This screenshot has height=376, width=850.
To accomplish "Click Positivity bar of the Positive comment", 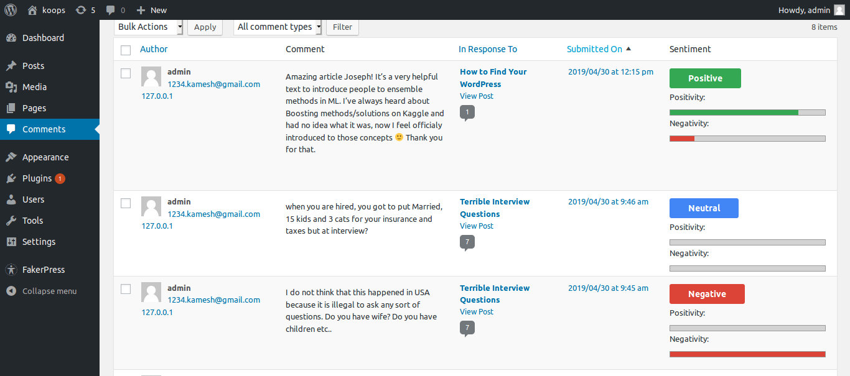I will point(747,112).
